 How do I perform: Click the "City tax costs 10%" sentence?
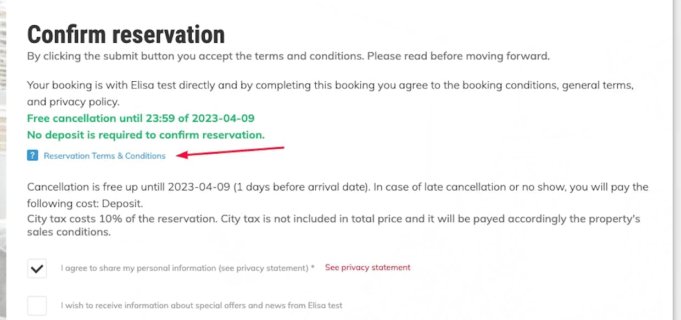point(333,218)
